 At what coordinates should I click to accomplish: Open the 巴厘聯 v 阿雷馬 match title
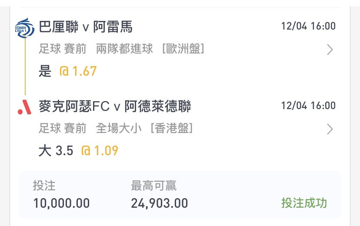click(x=86, y=27)
